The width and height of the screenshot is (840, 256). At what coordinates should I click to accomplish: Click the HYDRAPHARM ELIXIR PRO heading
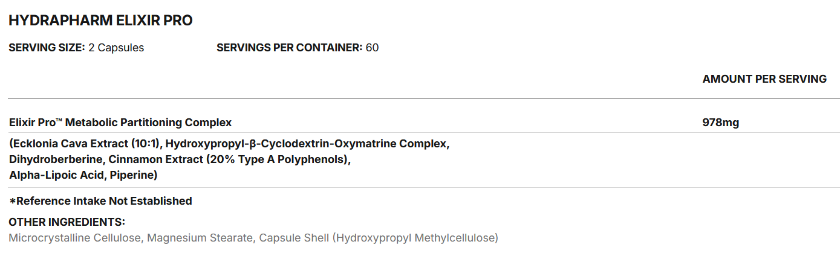[100, 21]
